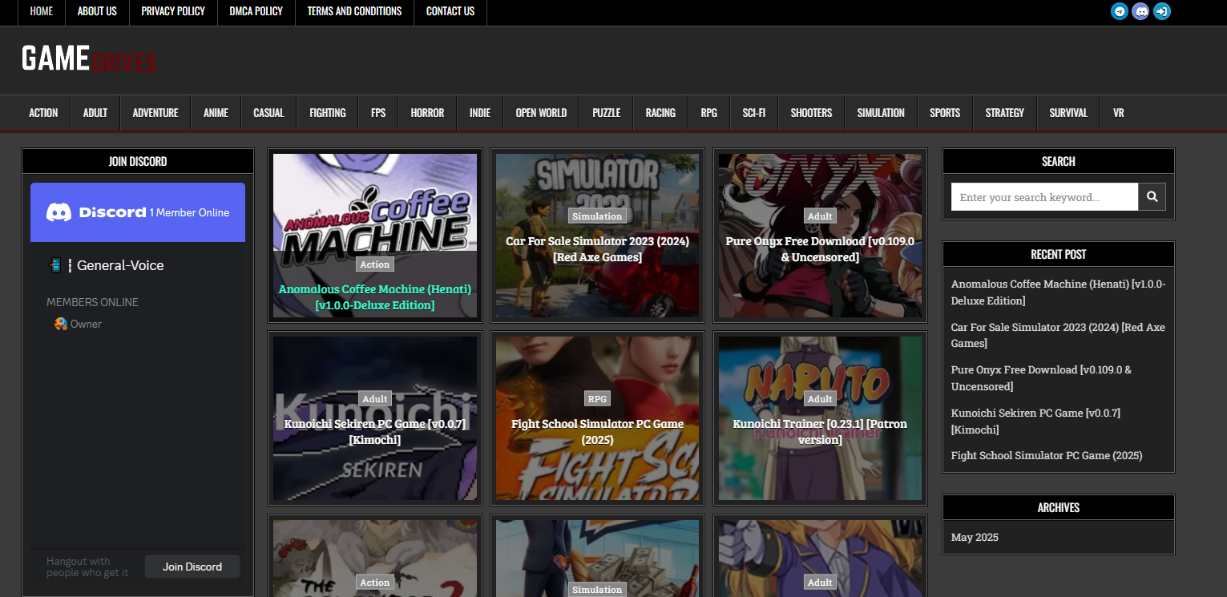The width and height of the screenshot is (1227, 597).
Task: Open the Telegram icon in top bar
Action: click(1120, 11)
